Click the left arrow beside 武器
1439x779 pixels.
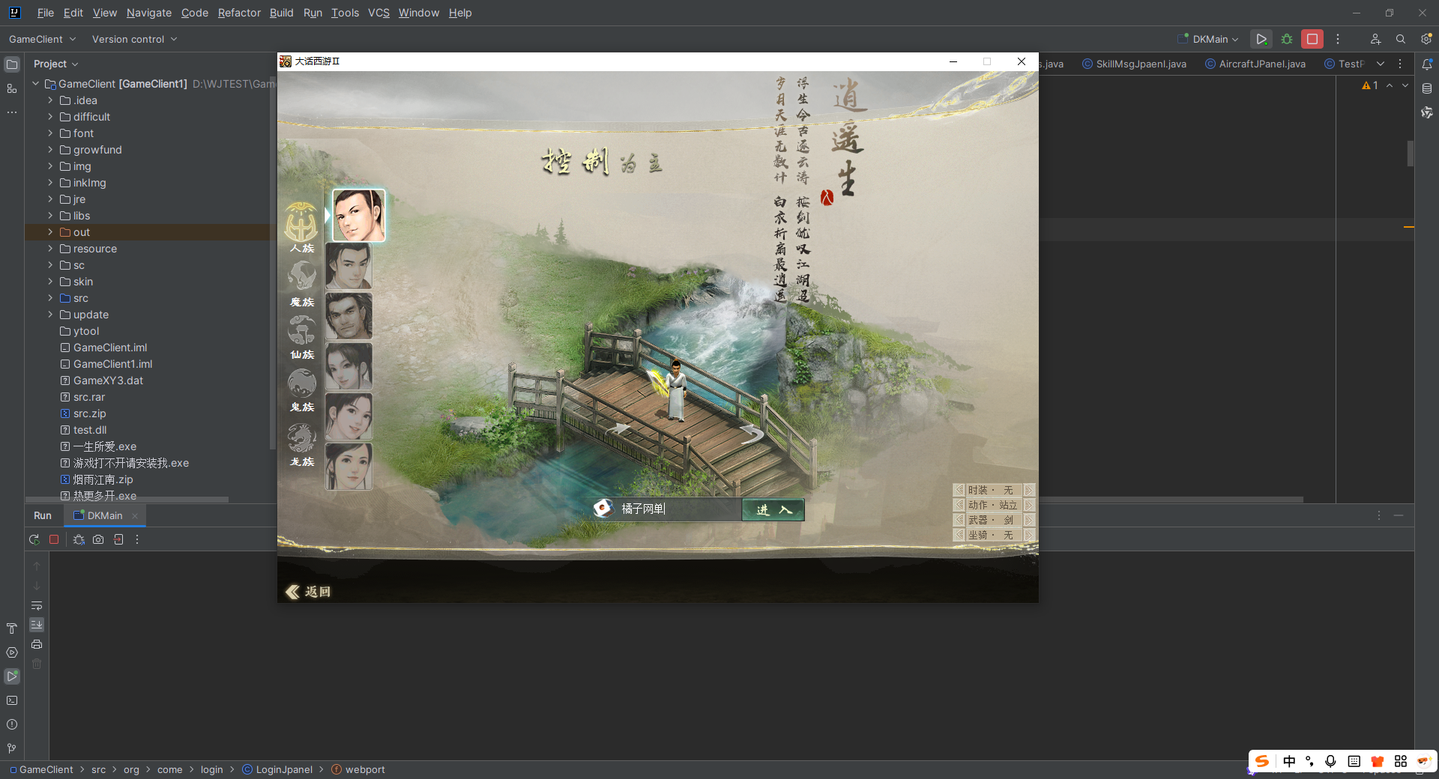pyautogui.click(x=959, y=520)
